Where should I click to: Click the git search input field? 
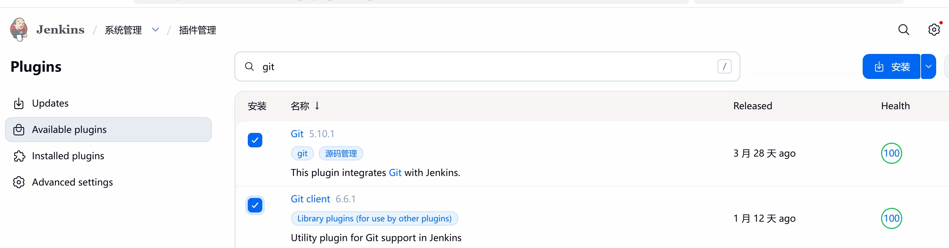[487, 66]
